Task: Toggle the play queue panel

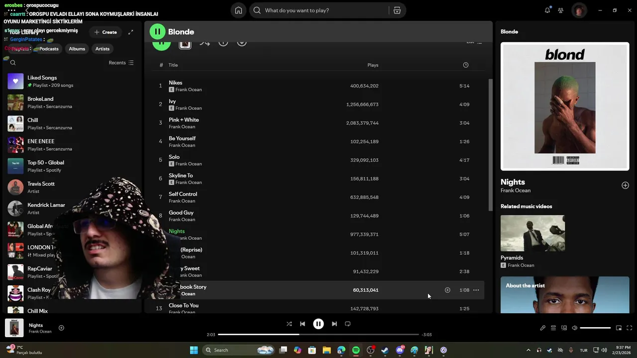Action: pyautogui.click(x=553, y=328)
